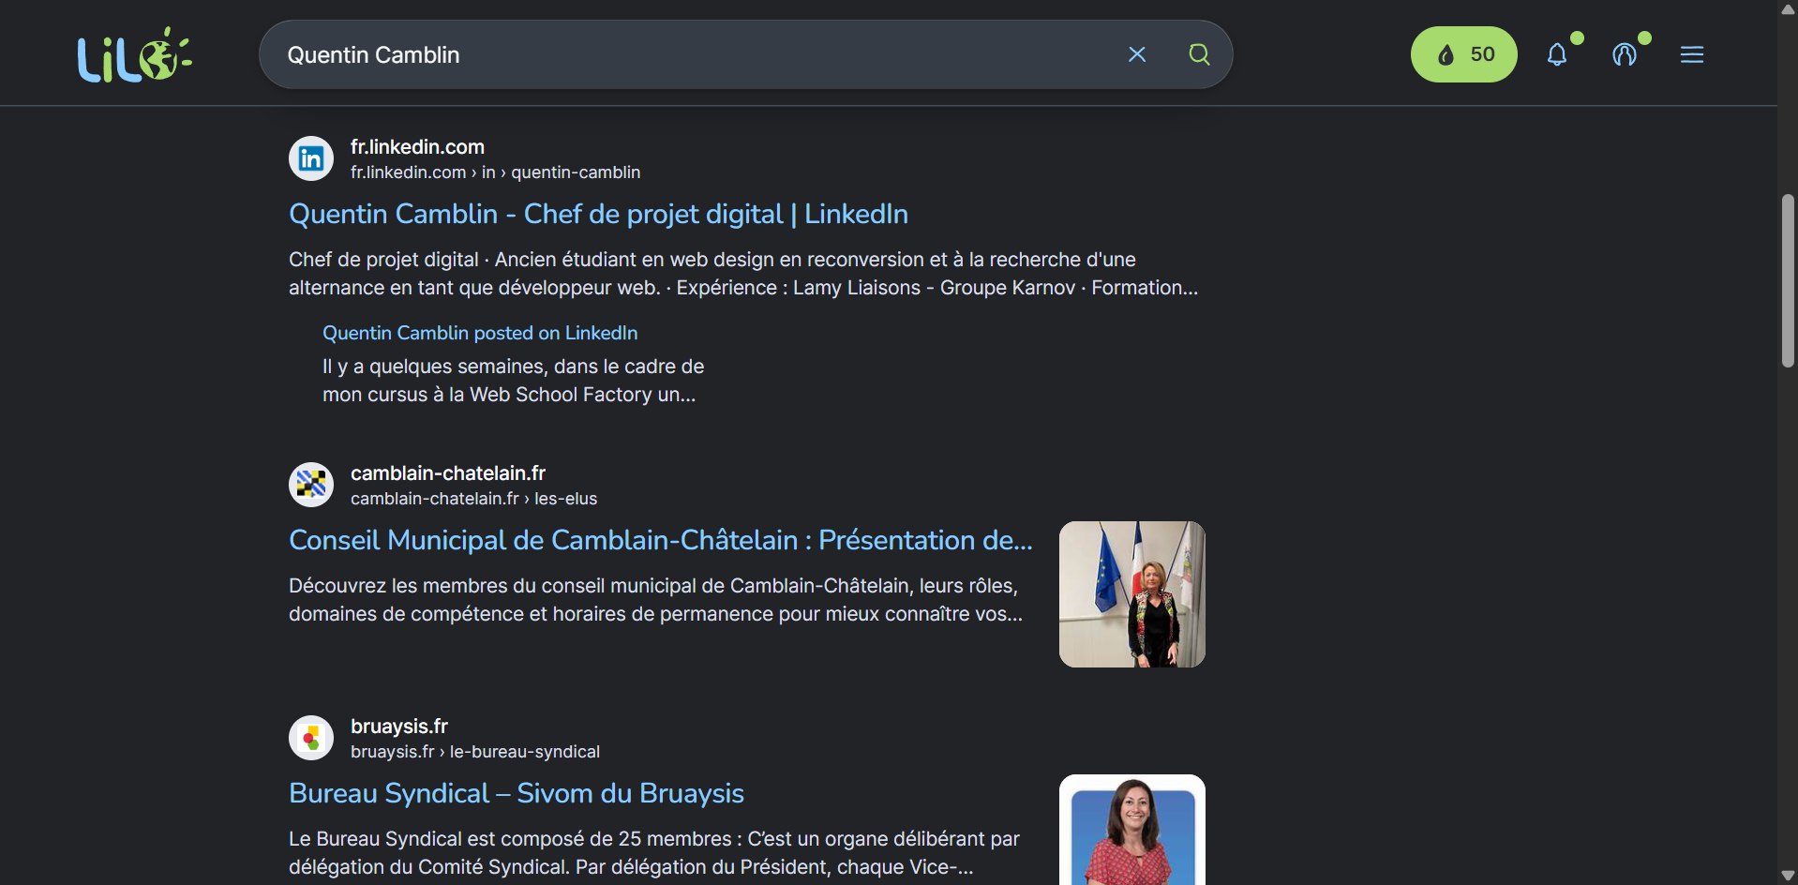
Task: Click the fr.linkedin.com site name
Action: tap(417, 147)
